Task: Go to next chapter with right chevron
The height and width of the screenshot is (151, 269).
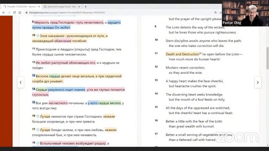Action: click(x=258, y=83)
